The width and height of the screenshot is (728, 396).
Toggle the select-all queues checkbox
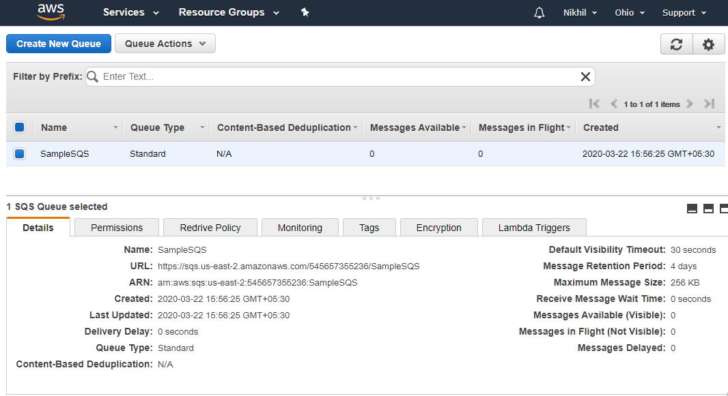pyautogui.click(x=20, y=127)
